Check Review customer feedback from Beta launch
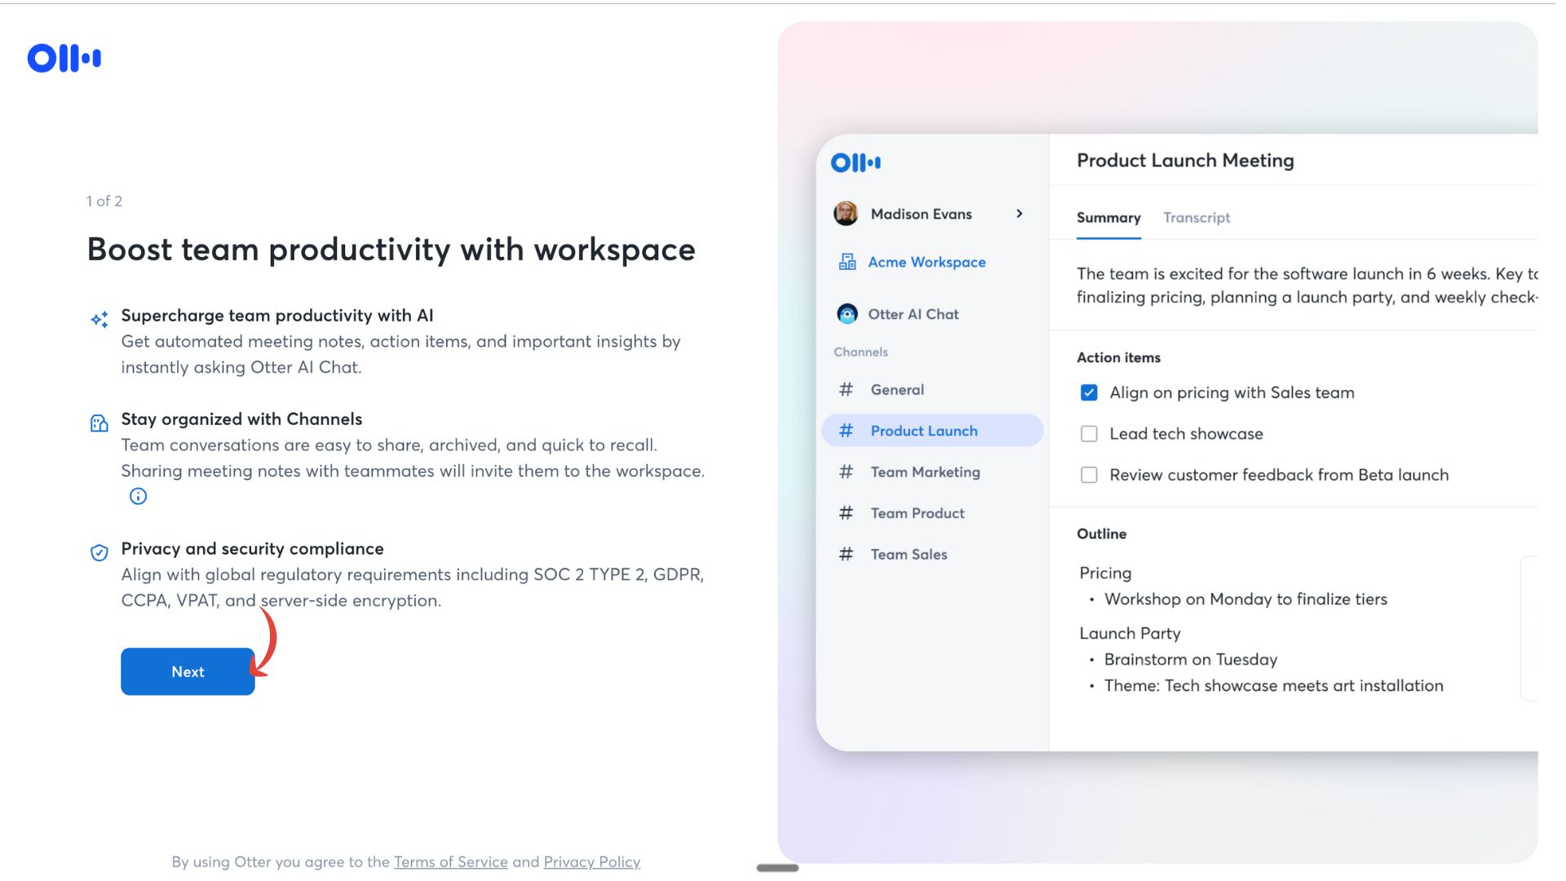The height and width of the screenshot is (881, 1566). tap(1089, 475)
